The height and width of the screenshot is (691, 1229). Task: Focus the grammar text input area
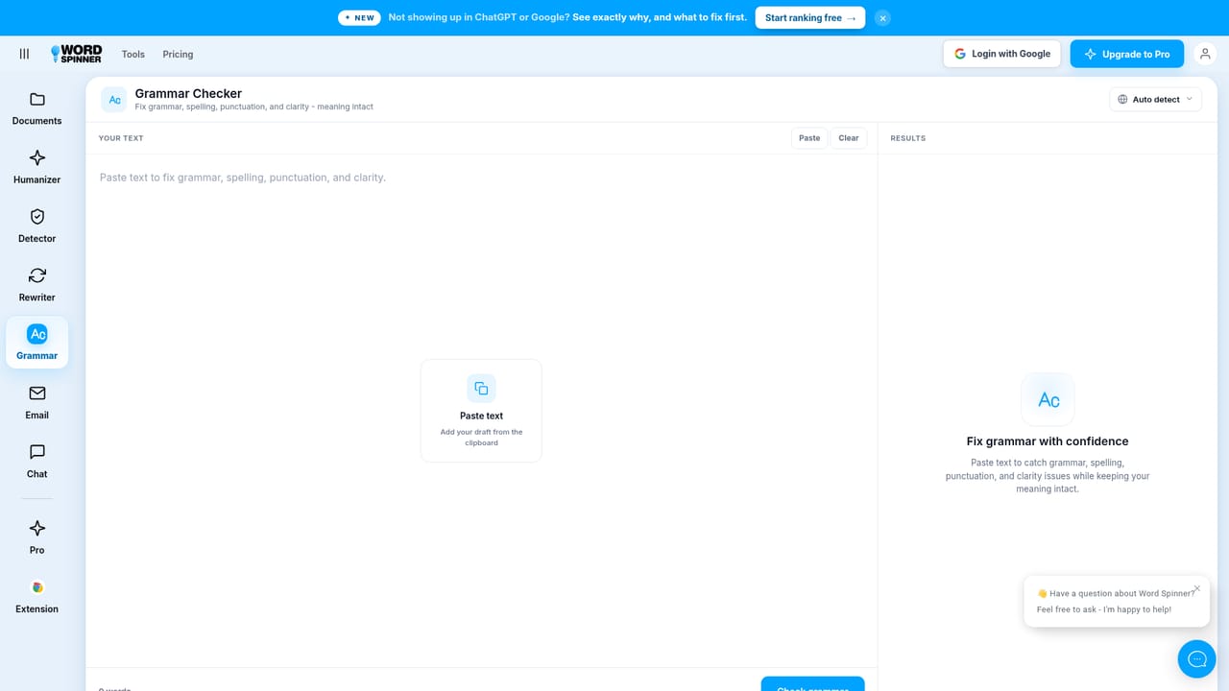(x=481, y=411)
